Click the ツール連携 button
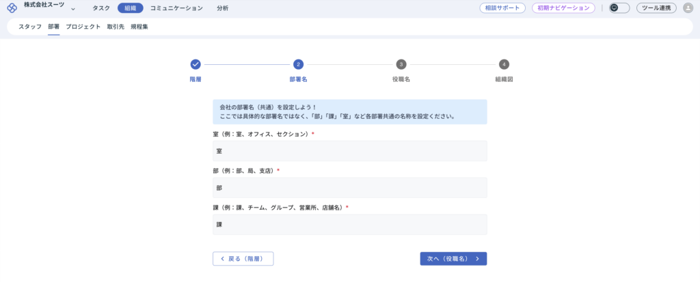The width and height of the screenshot is (700, 282). tap(656, 8)
